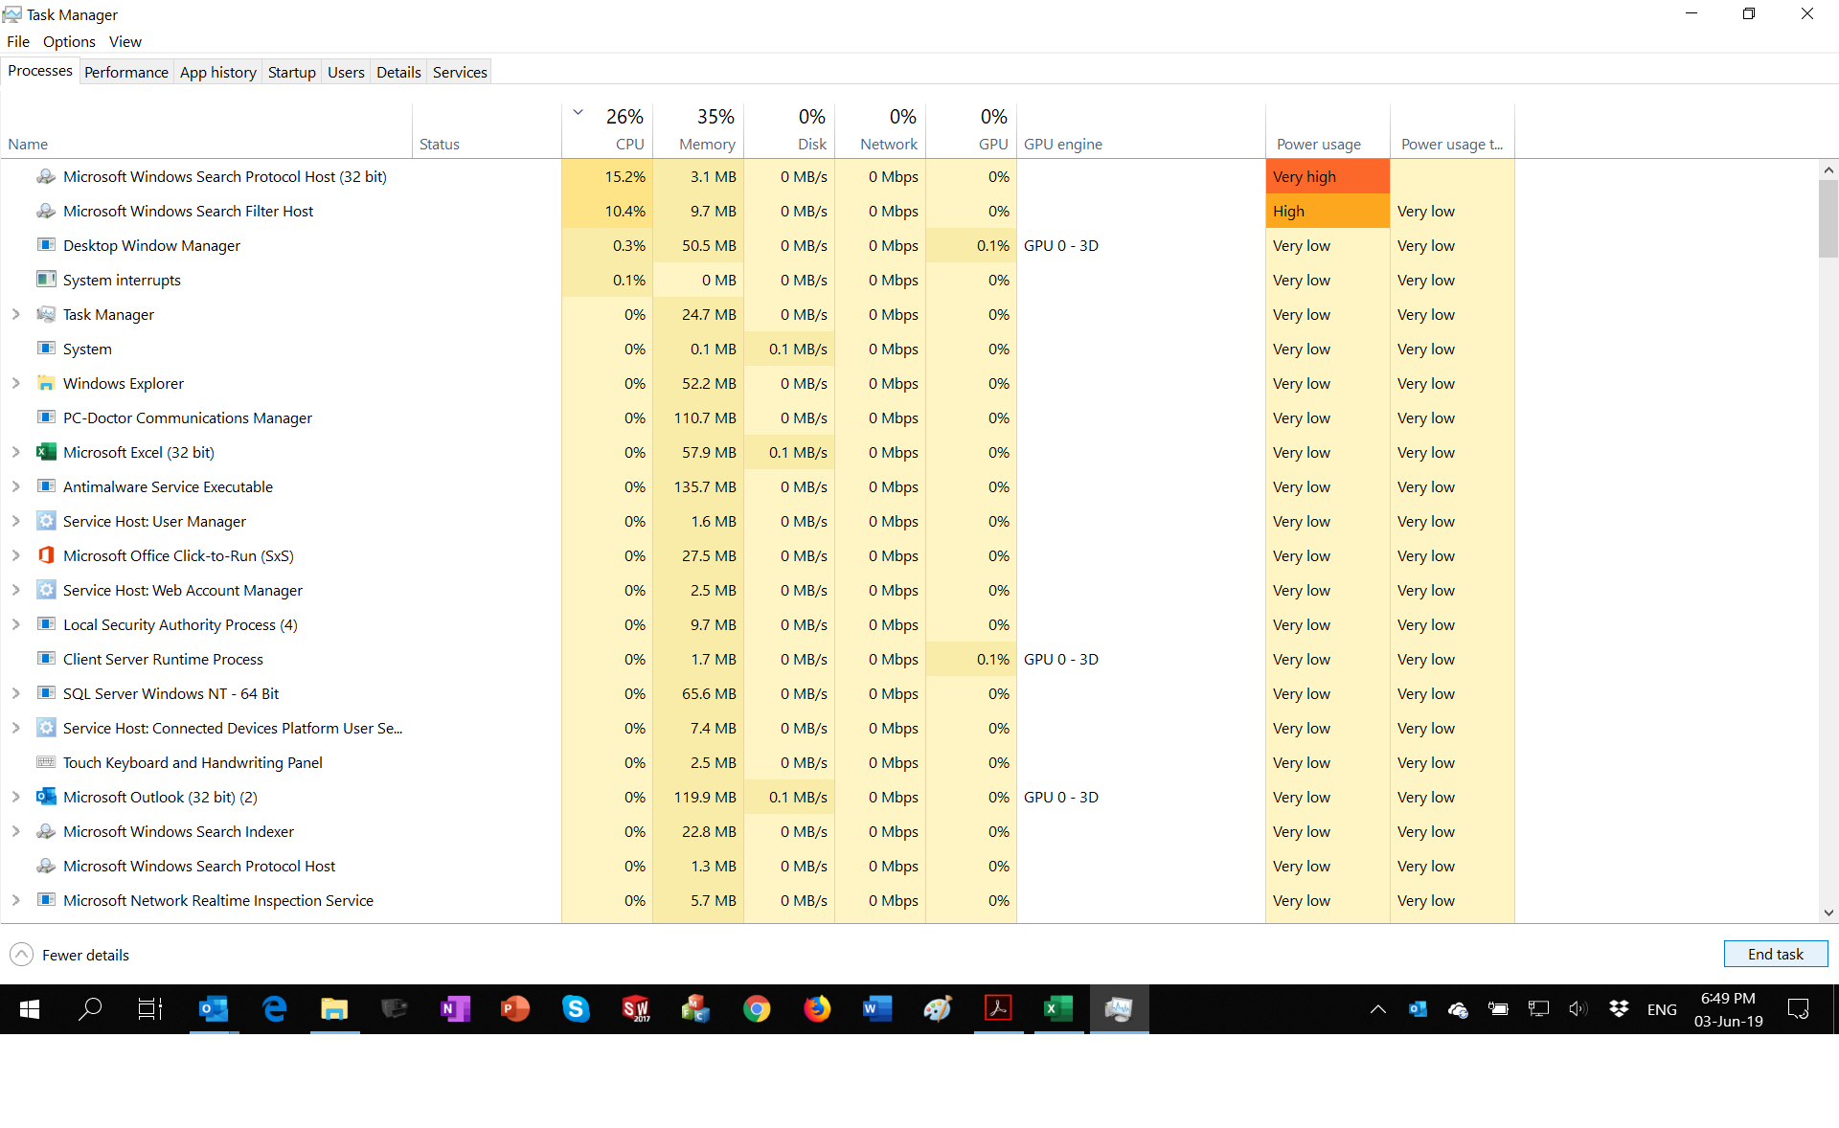
Task: Click the scroll-down arrow of the process list
Action: (x=1828, y=913)
